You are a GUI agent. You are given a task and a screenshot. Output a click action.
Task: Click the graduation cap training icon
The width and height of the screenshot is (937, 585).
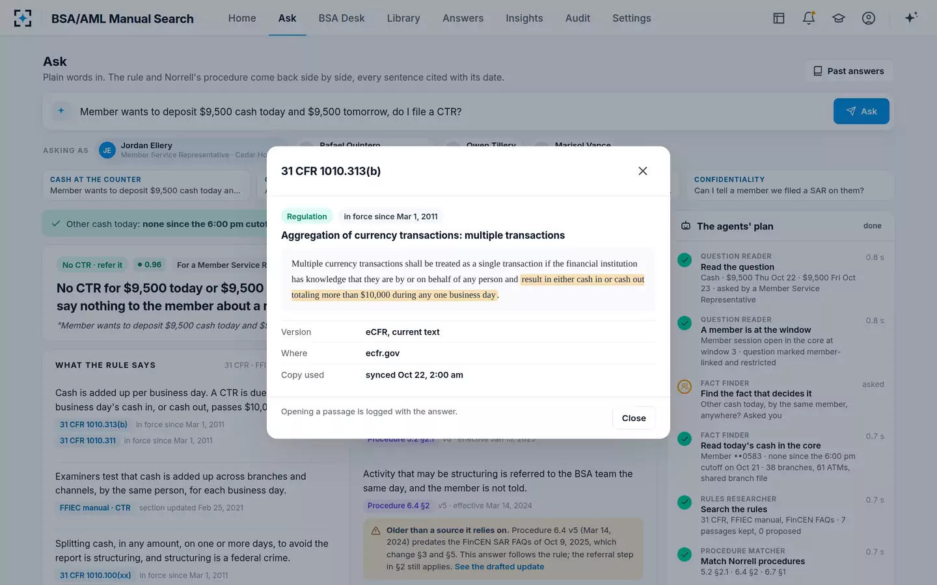[x=839, y=18]
